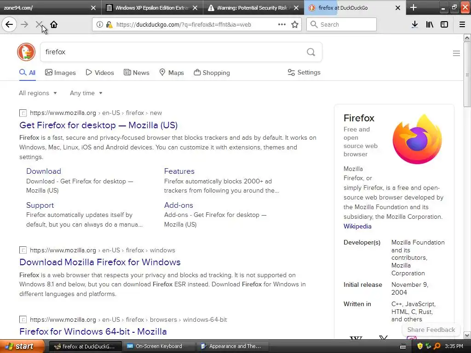This screenshot has height=353, width=471.
Task: Open Firefox for Windows 64-bit - Mozilla result
Action: [93, 331]
